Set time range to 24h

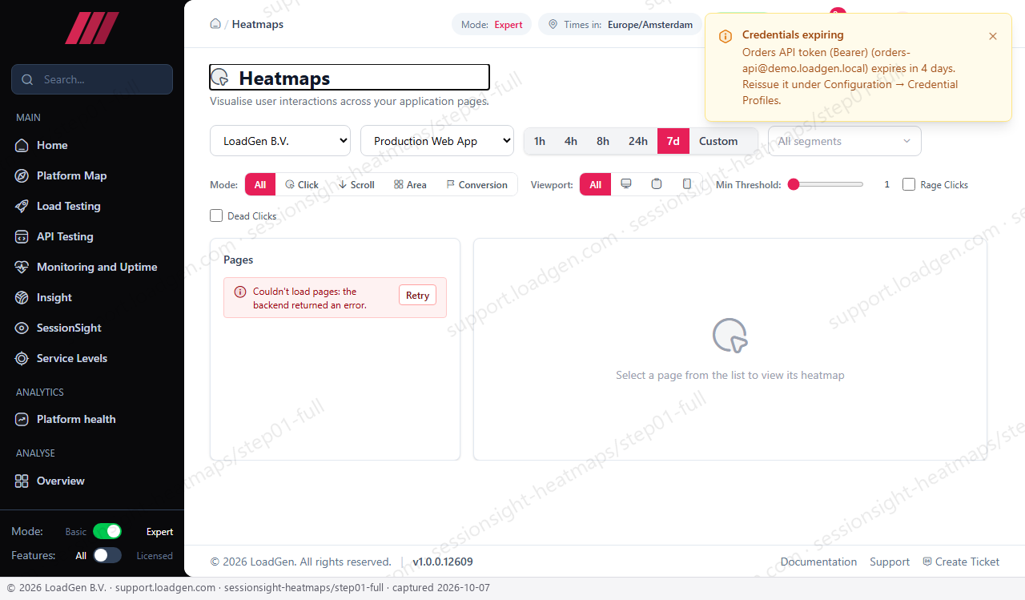[x=638, y=141]
